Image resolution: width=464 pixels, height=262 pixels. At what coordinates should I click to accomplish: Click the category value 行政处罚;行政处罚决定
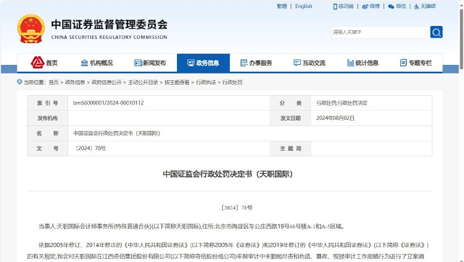[x=342, y=103]
